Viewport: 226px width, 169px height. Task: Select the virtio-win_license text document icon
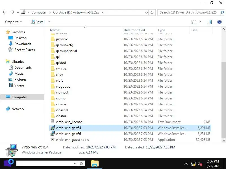point(53,122)
